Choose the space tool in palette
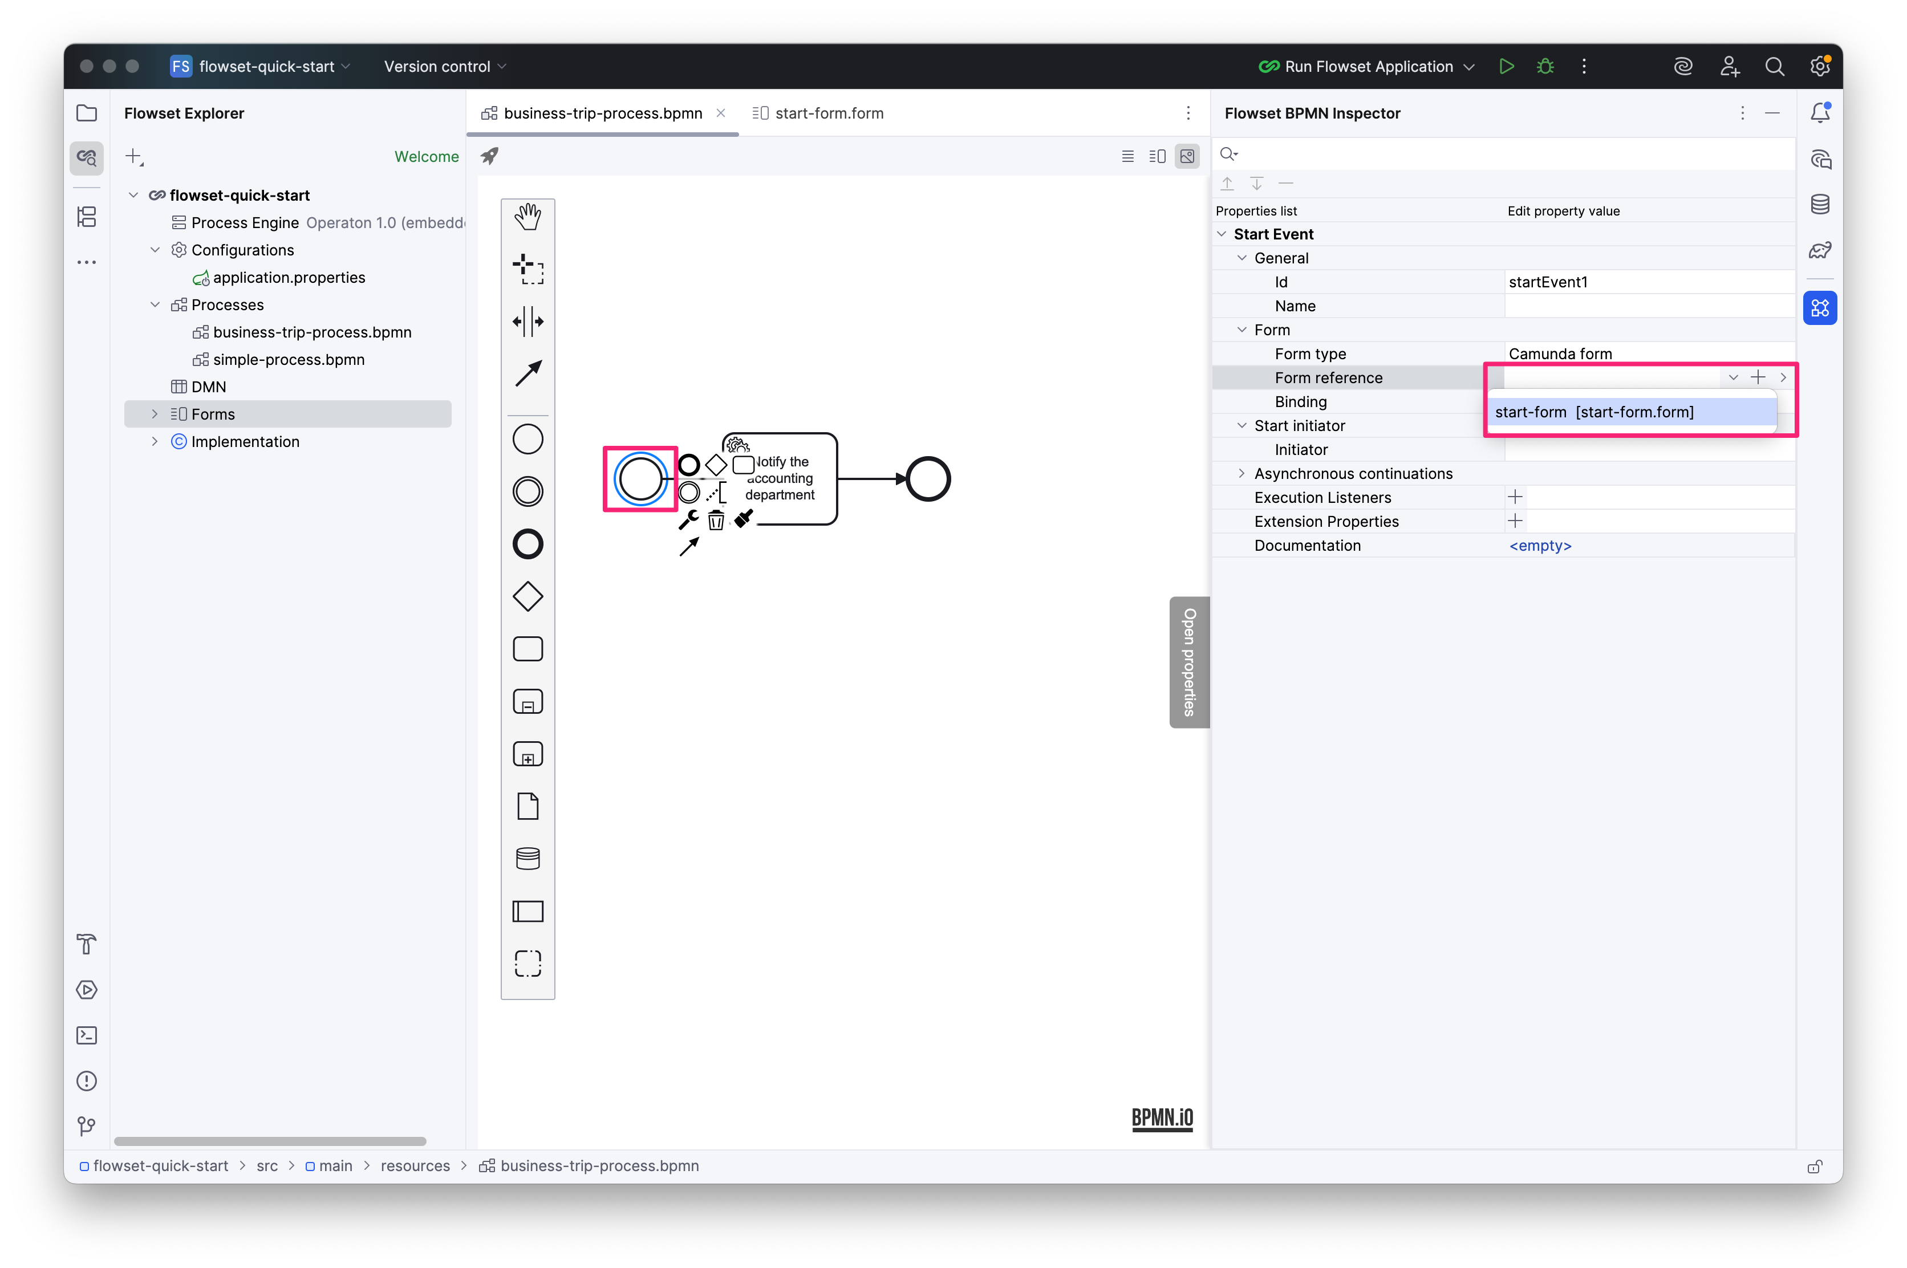Image resolution: width=1907 pixels, height=1268 pixels. pyautogui.click(x=528, y=321)
